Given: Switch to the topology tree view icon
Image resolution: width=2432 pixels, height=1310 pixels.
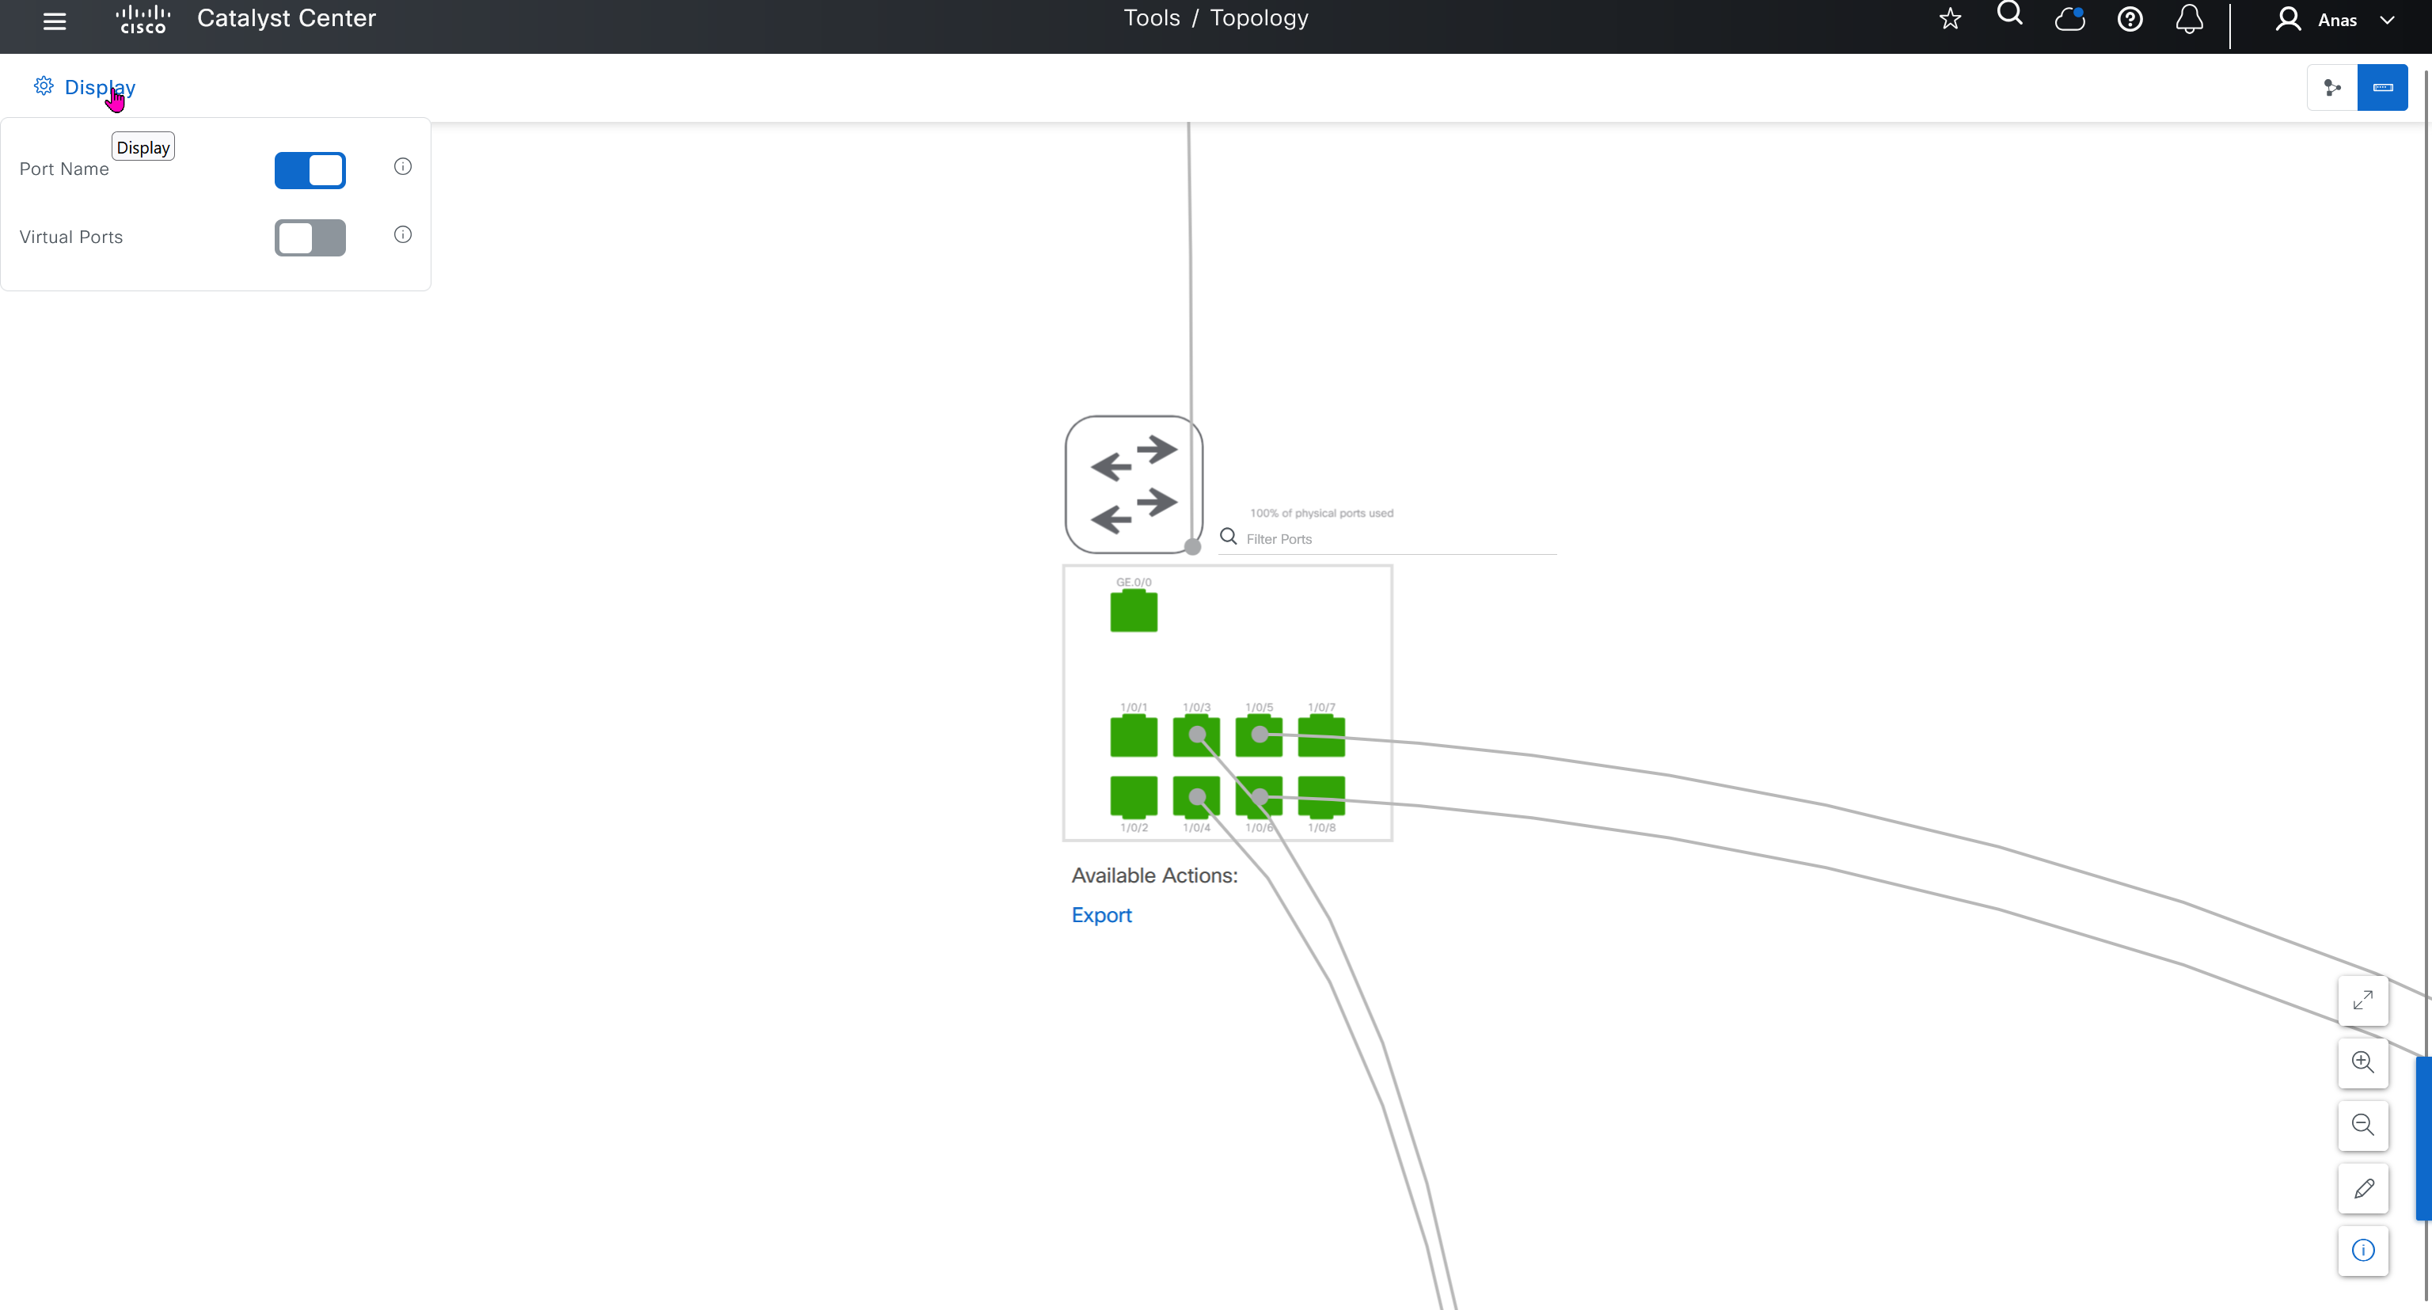Looking at the screenshot, I should [2332, 88].
